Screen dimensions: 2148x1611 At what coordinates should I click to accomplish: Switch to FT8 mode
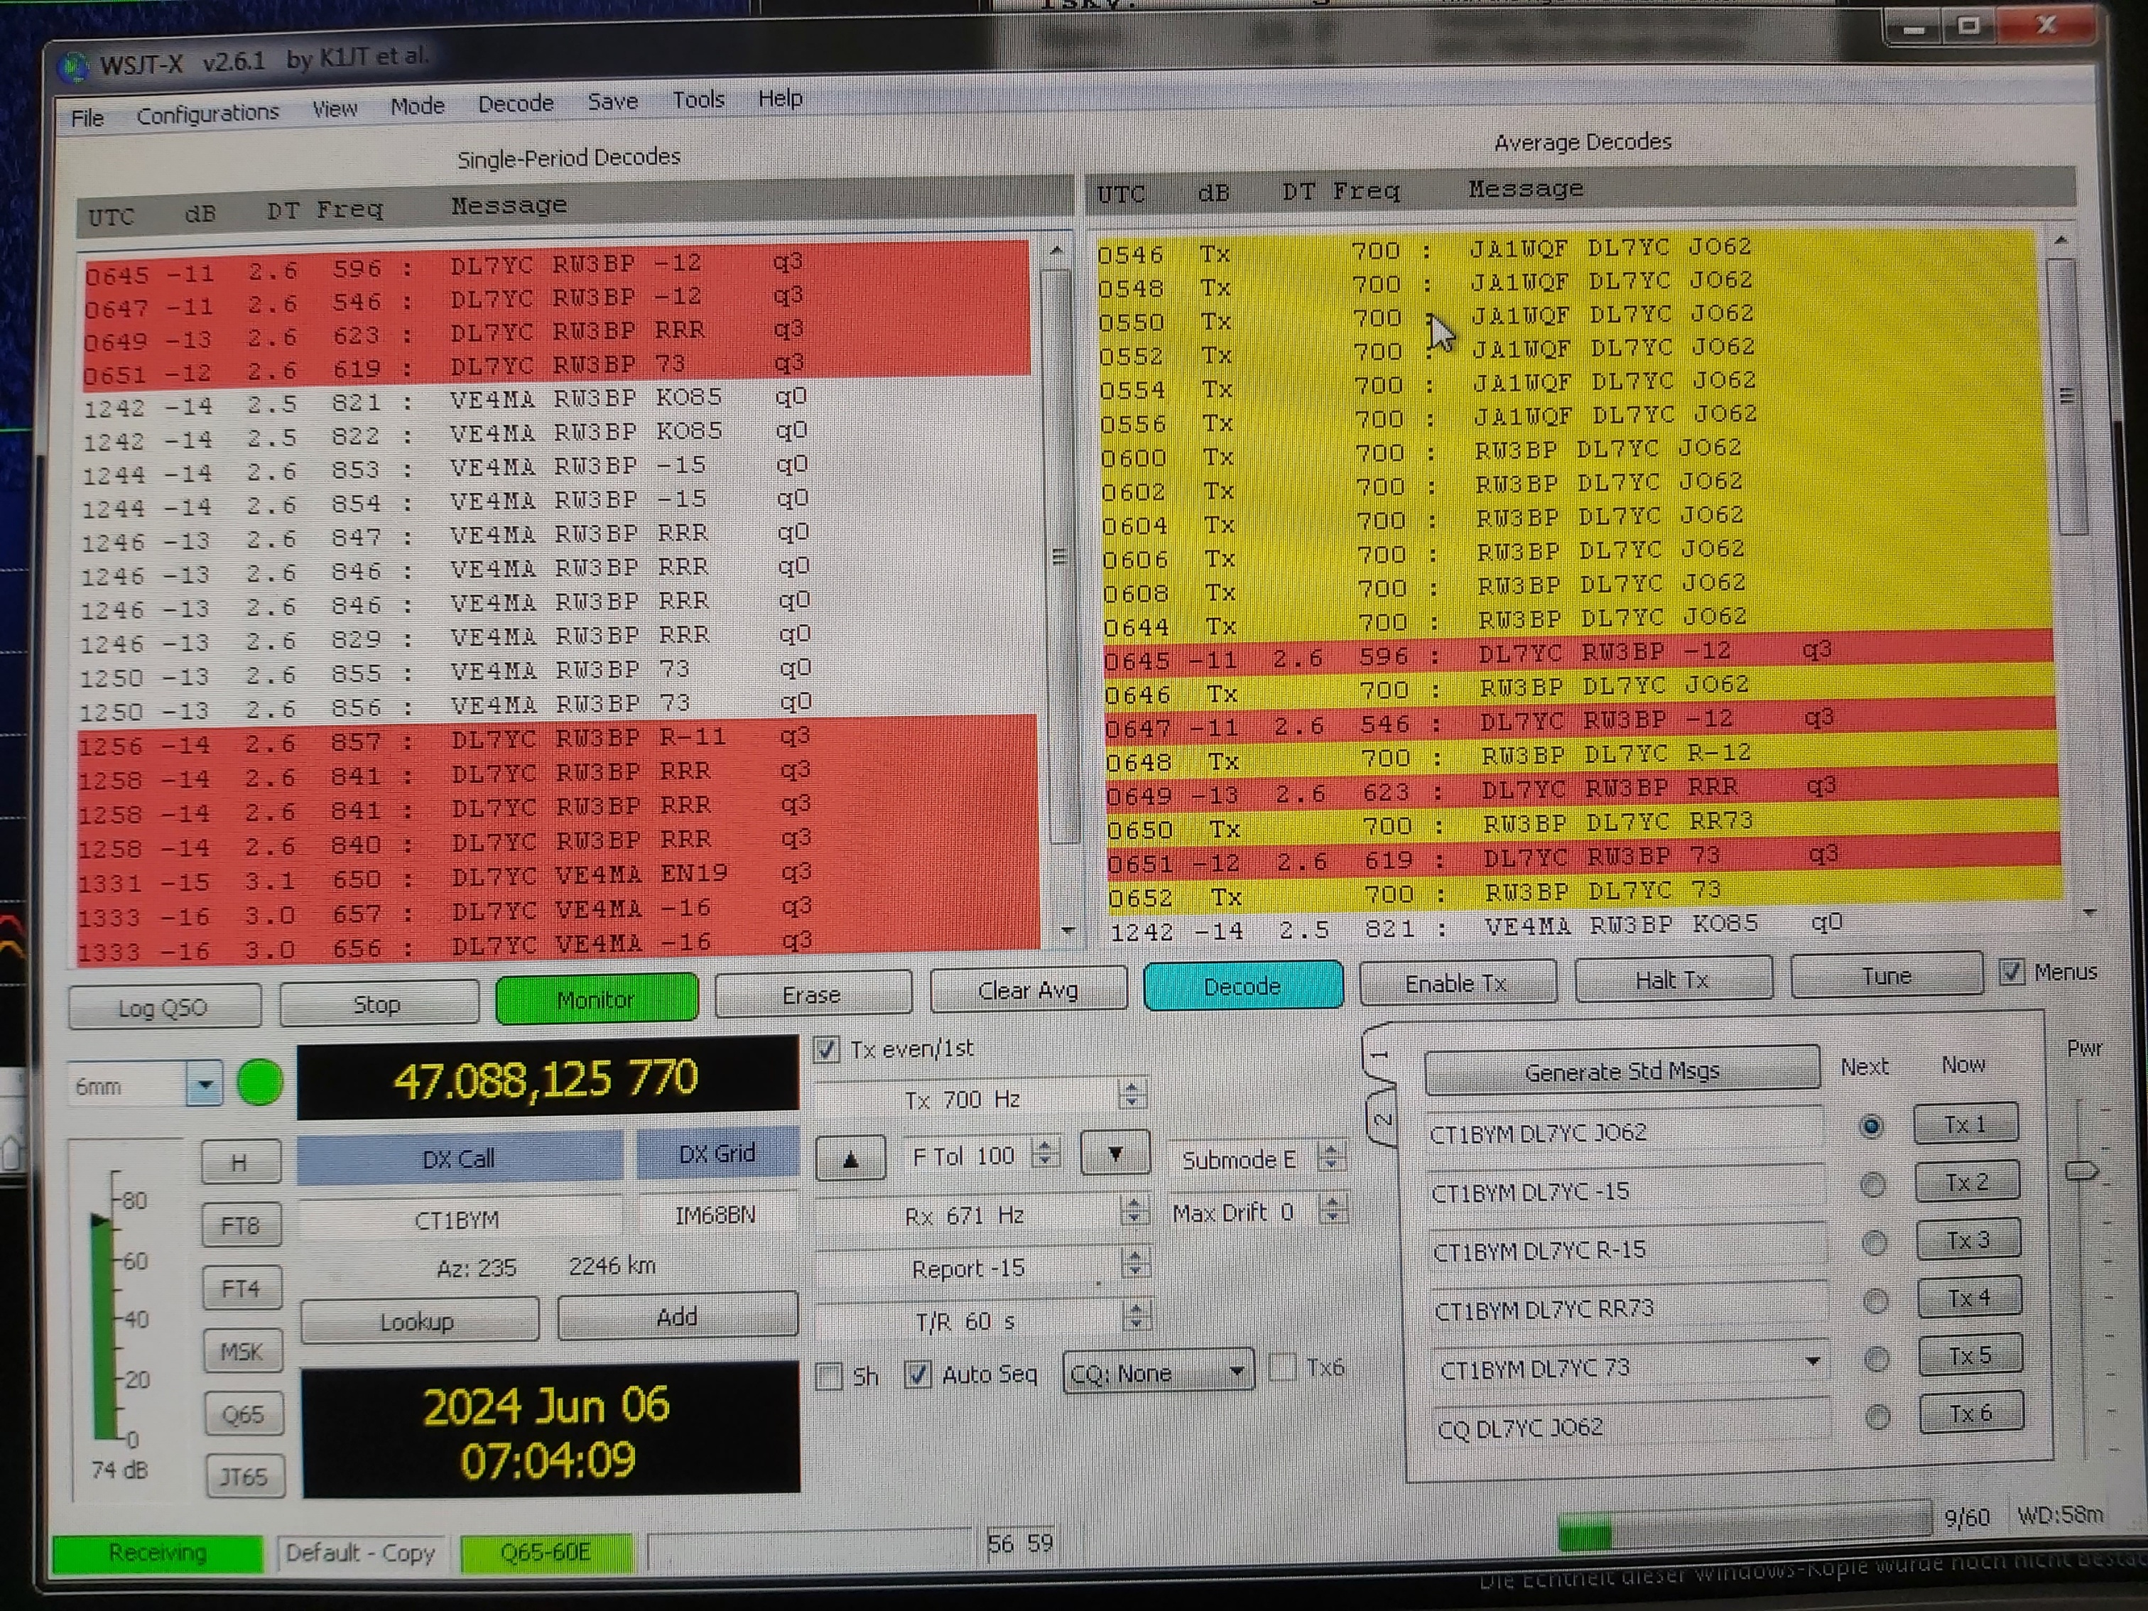tap(242, 1225)
